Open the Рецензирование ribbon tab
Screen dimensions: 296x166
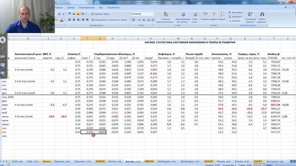pyautogui.click(x=86, y=7)
